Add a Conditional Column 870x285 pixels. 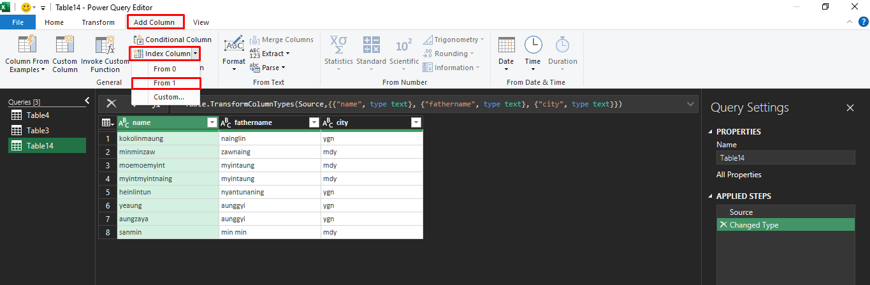point(173,40)
